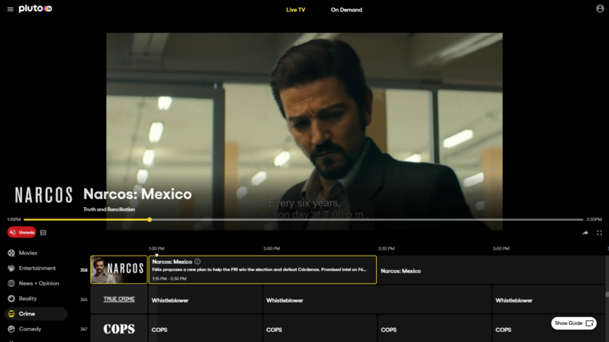Toggle closed captions icon
The image size is (609, 342).
tap(43, 233)
